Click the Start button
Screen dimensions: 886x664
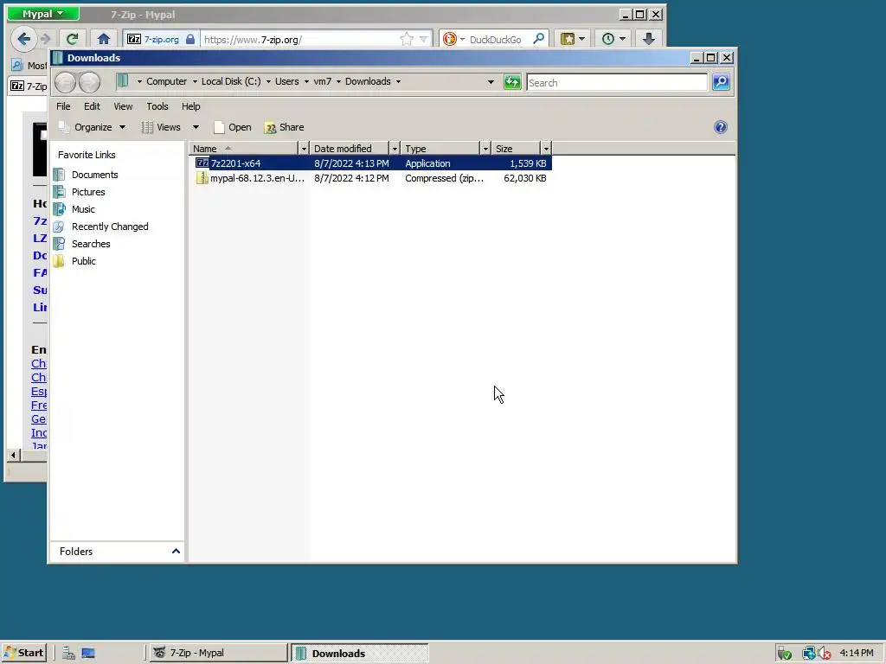coord(24,653)
